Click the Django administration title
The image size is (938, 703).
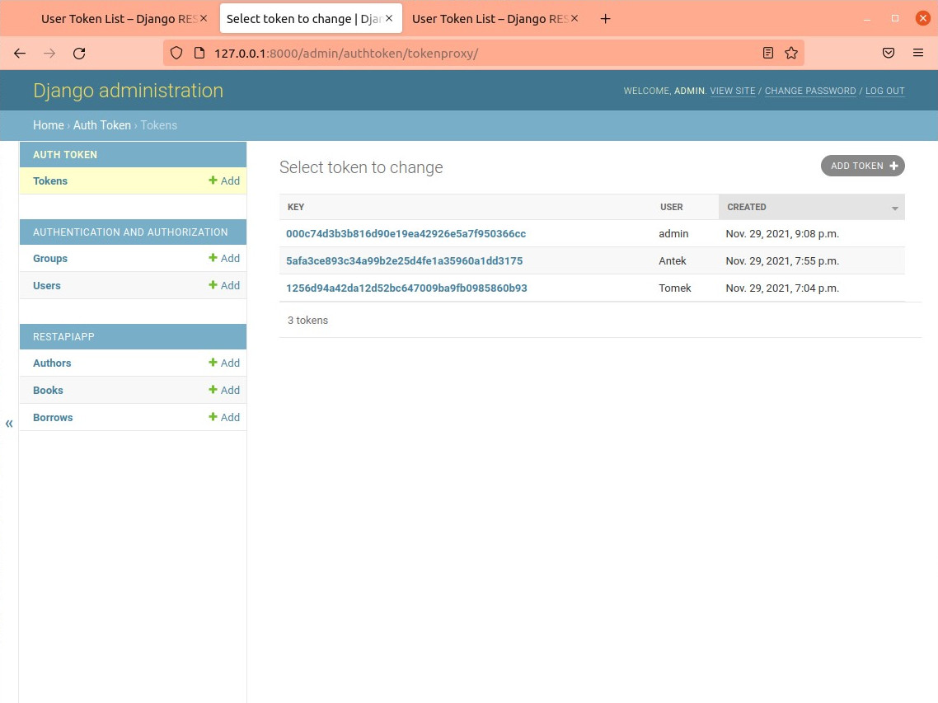click(x=128, y=91)
